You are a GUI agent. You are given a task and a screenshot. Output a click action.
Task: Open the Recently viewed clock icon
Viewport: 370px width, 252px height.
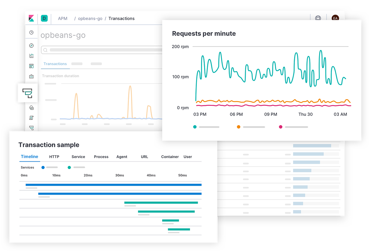click(31, 32)
